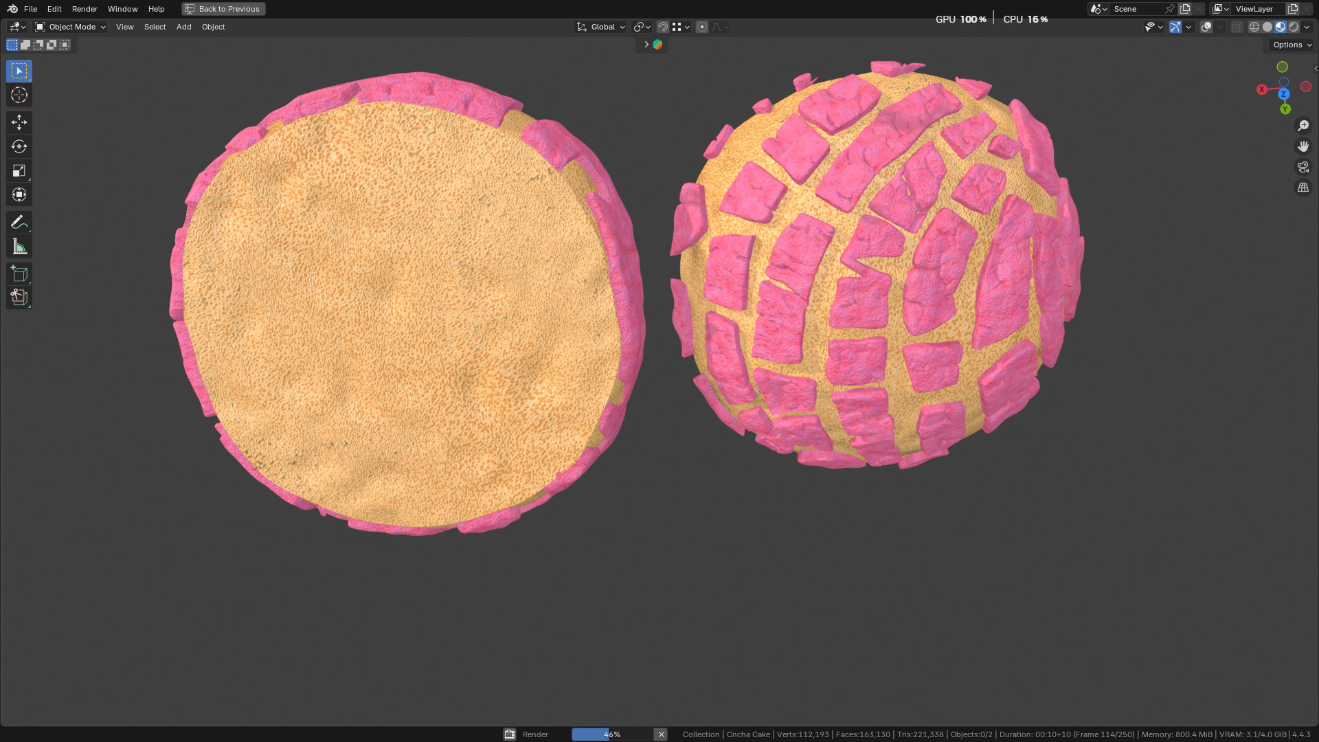
Task: Pick the Add Cube tool
Action: [19, 274]
